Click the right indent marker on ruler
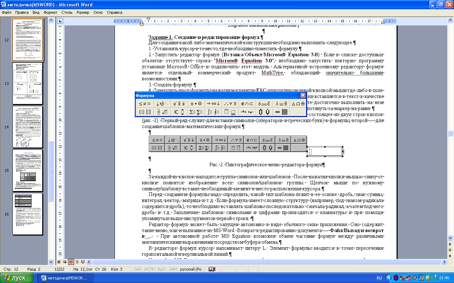The width and height of the screenshot is (454, 283). click(x=382, y=22)
